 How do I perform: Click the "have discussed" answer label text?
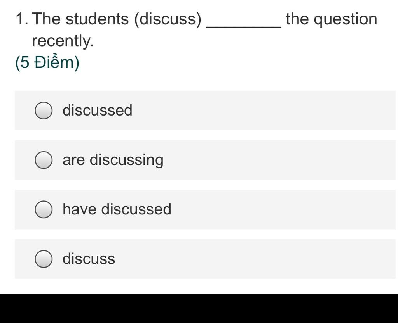click(117, 209)
